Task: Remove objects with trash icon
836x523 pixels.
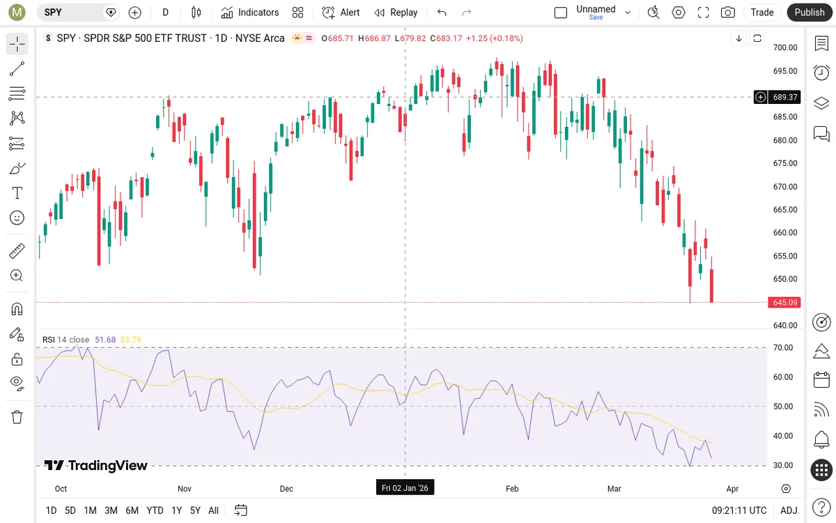Action: (17, 417)
